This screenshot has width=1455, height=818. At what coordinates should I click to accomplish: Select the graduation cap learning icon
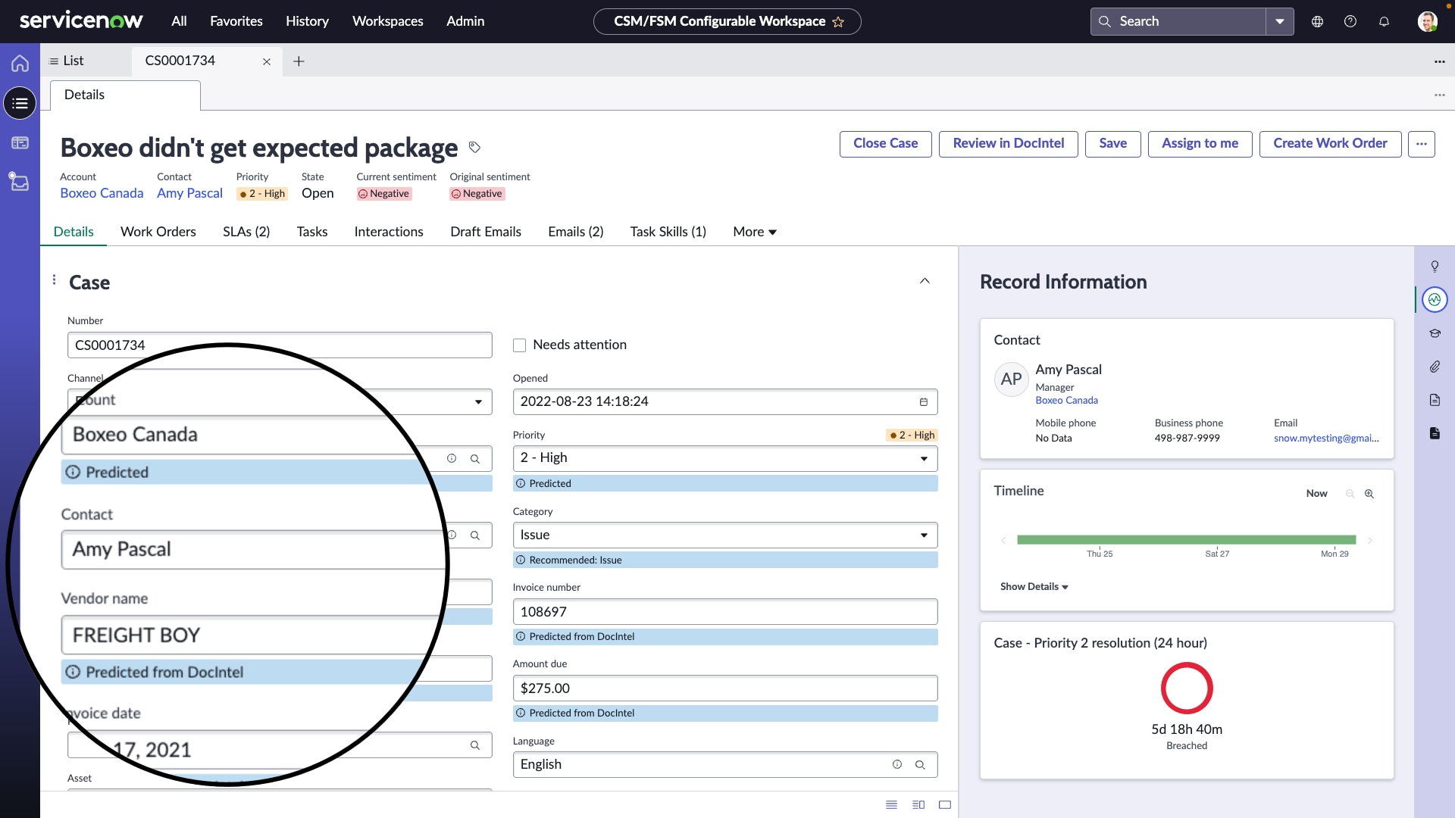point(1435,333)
